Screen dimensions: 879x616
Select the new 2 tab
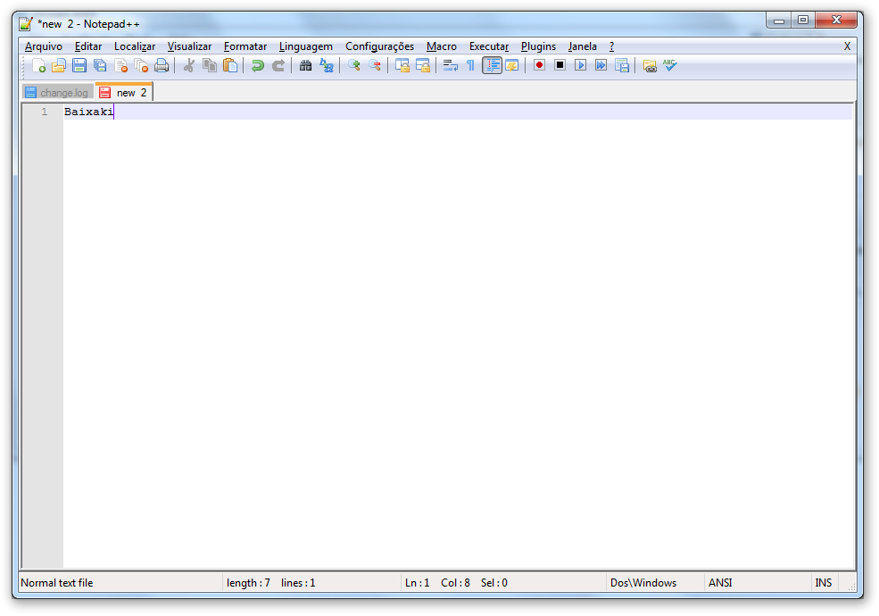[124, 92]
